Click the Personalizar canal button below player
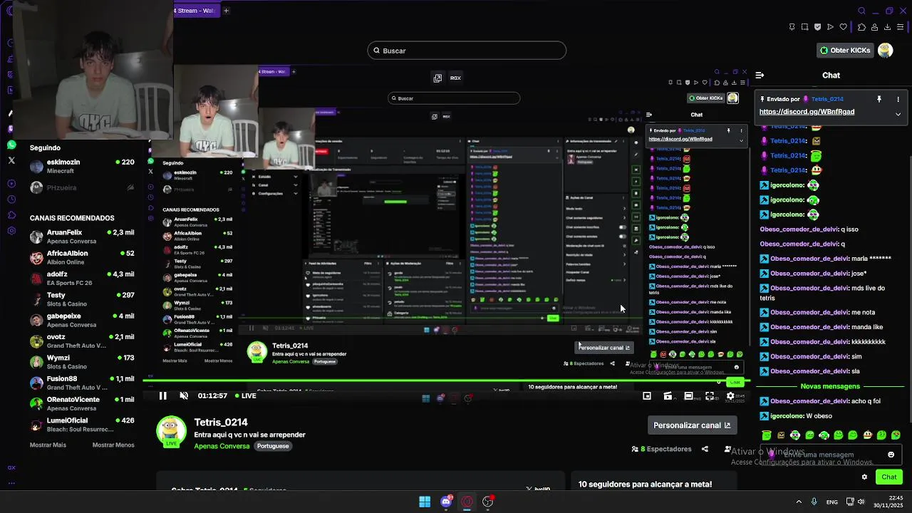The image size is (912, 513). coord(691,425)
